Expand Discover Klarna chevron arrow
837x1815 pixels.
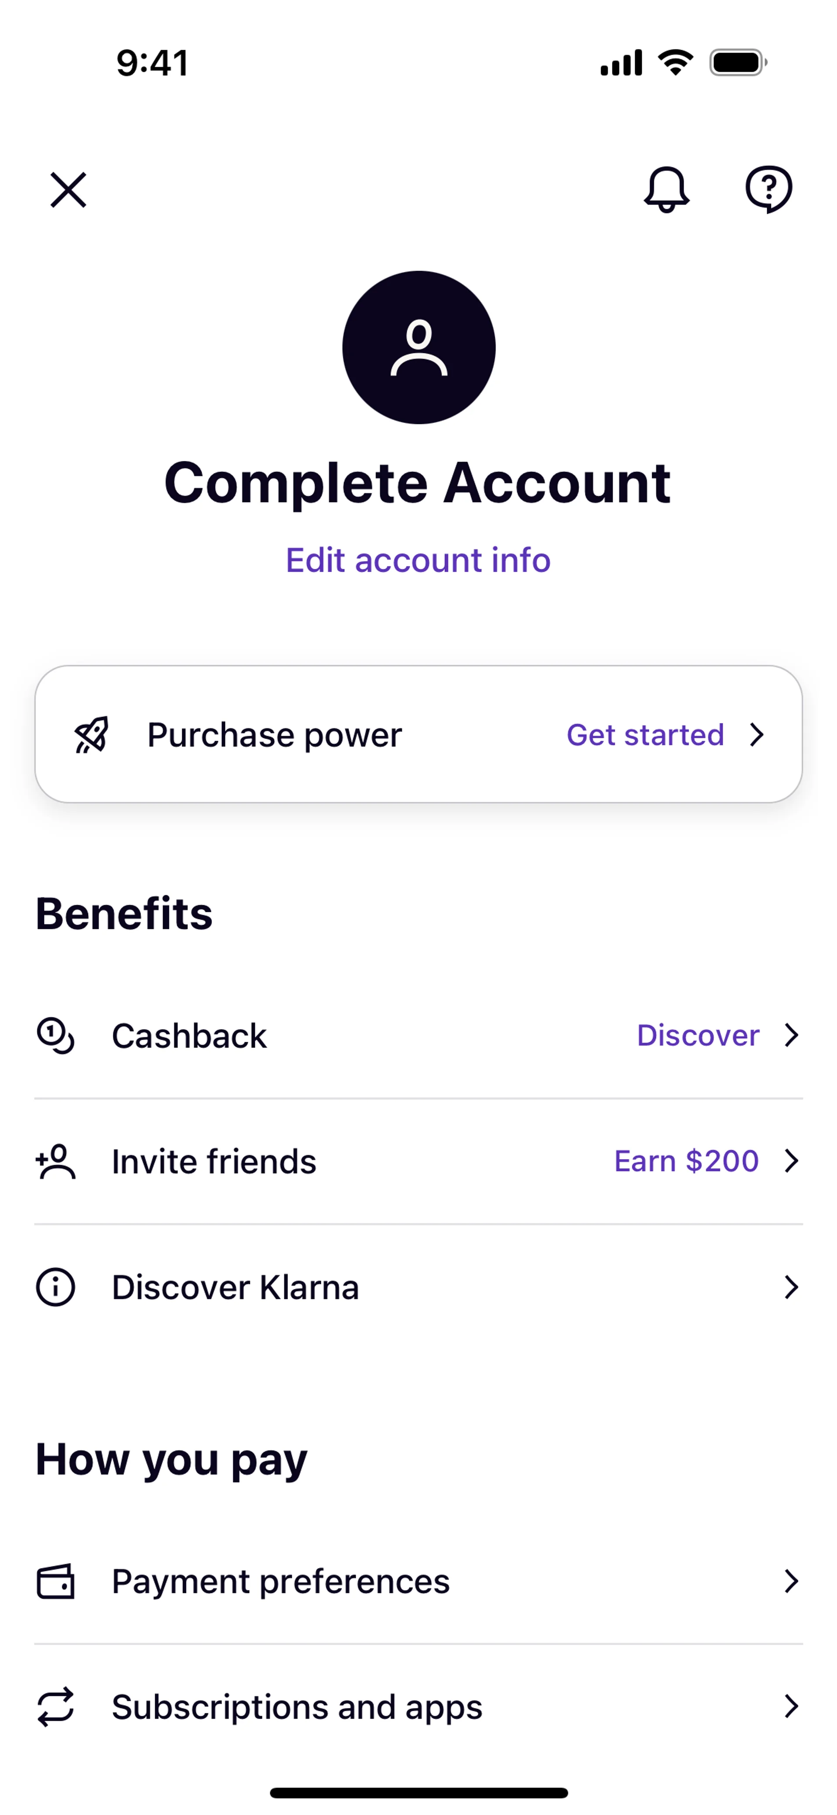[x=791, y=1287]
